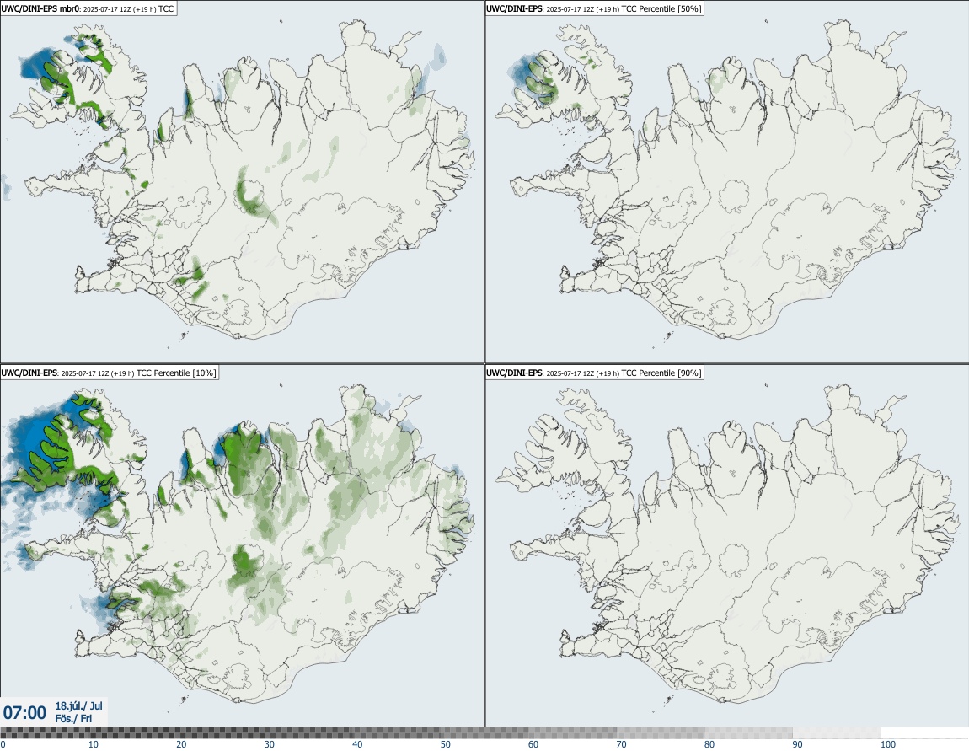The height and width of the screenshot is (751, 969).
Task: Click the 'UWC/DINI-EPS mbr0' TCC panel title
Action: (88, 9)
